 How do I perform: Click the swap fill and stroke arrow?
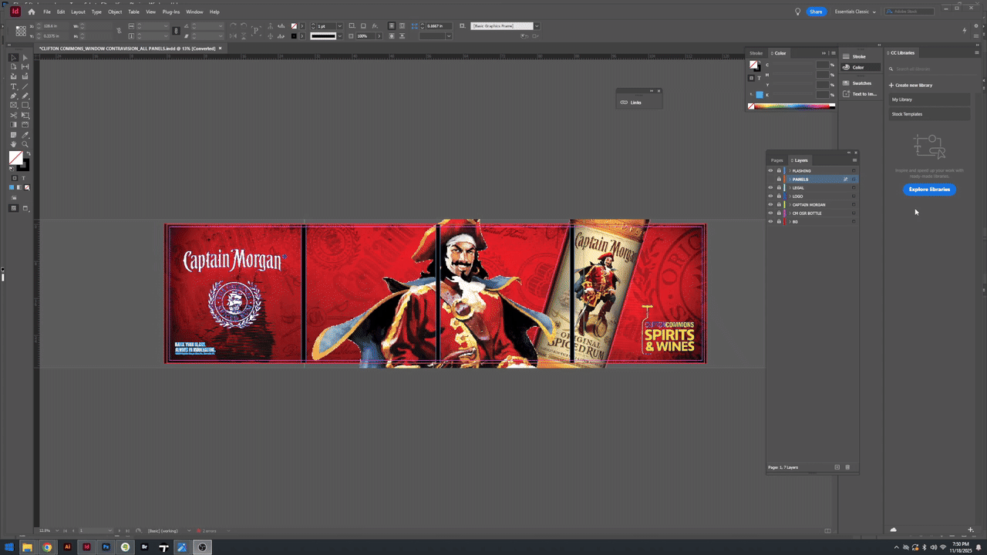click(27, 153)
